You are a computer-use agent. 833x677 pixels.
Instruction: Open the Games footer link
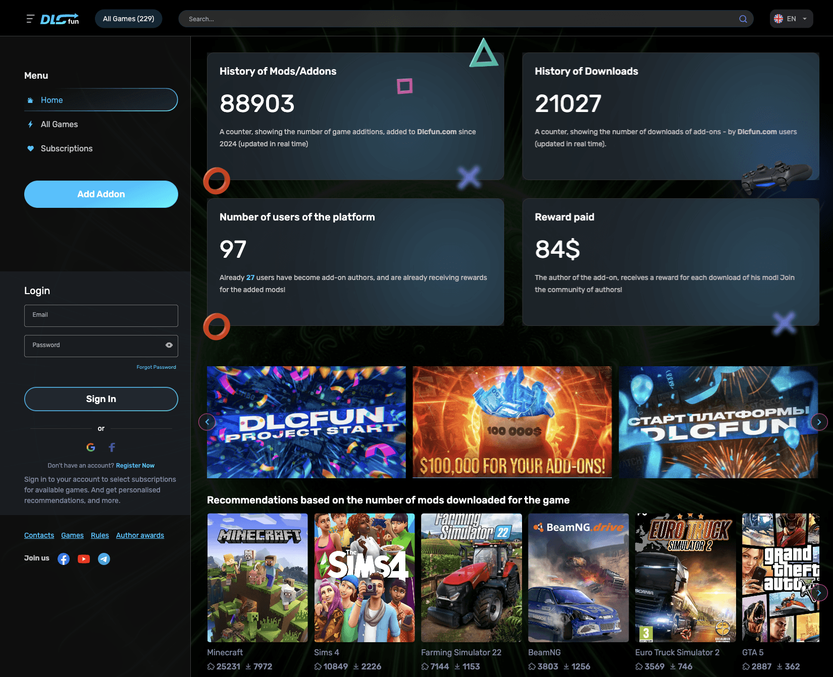click(x=72, y=535)
